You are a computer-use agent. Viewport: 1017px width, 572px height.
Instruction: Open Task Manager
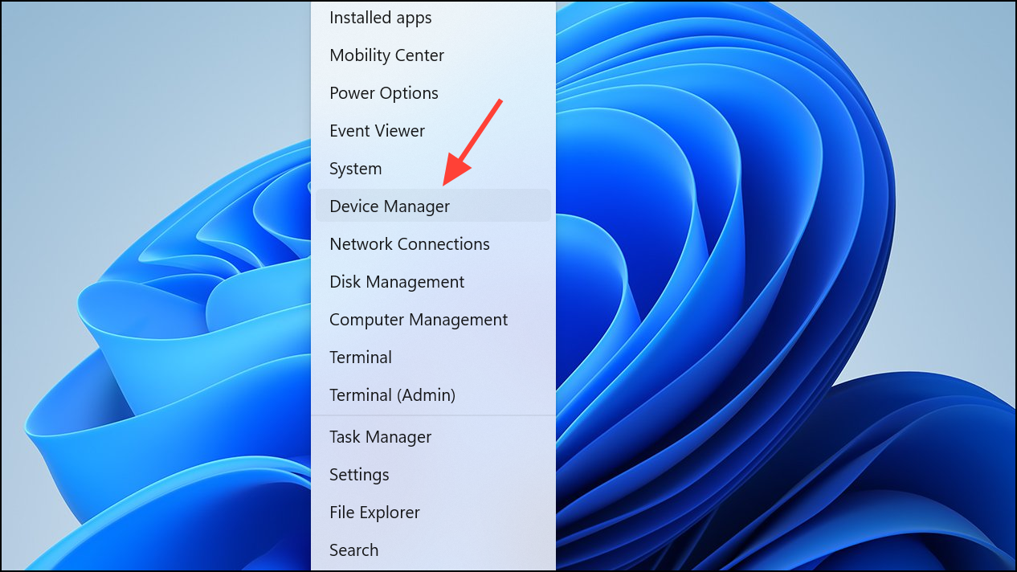pos(433,437)
